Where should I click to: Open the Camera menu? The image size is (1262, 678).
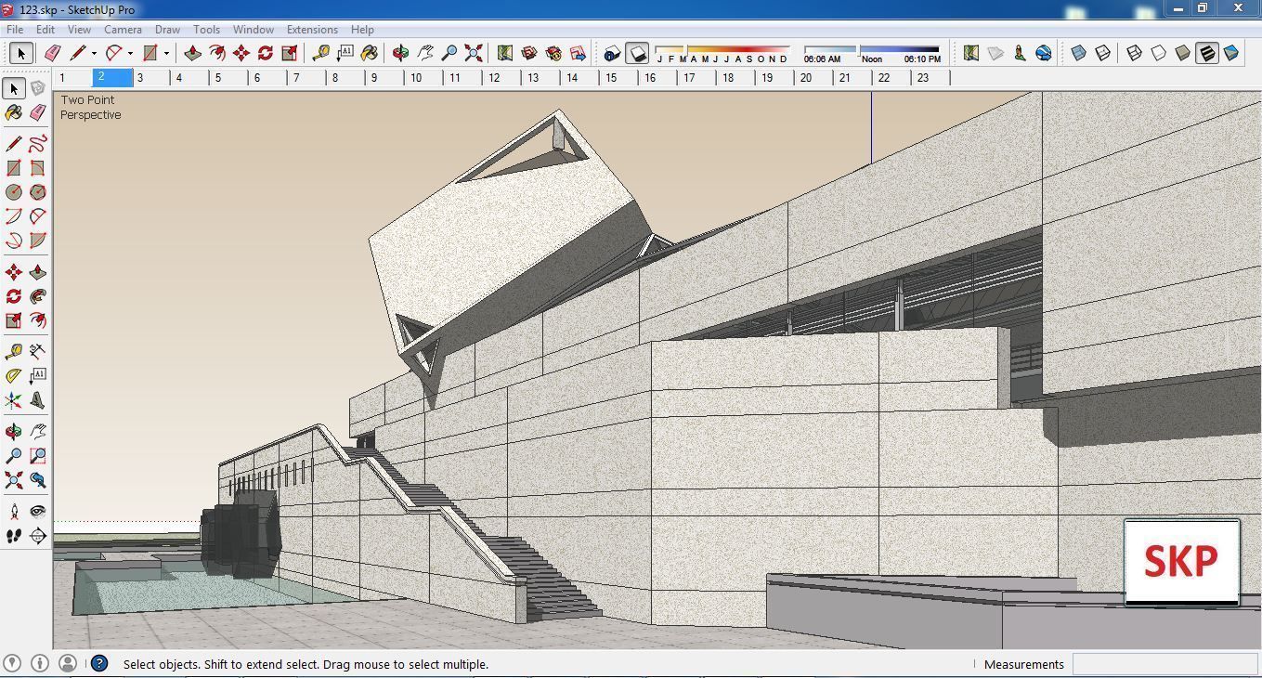pyautogui.click(x=123, y=30)
